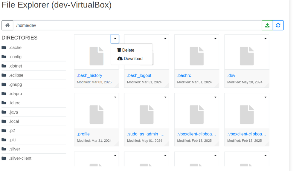Expand the .bashrc dropdown arrow
This screenshot has width=299, height=171.
pos(215,39)
